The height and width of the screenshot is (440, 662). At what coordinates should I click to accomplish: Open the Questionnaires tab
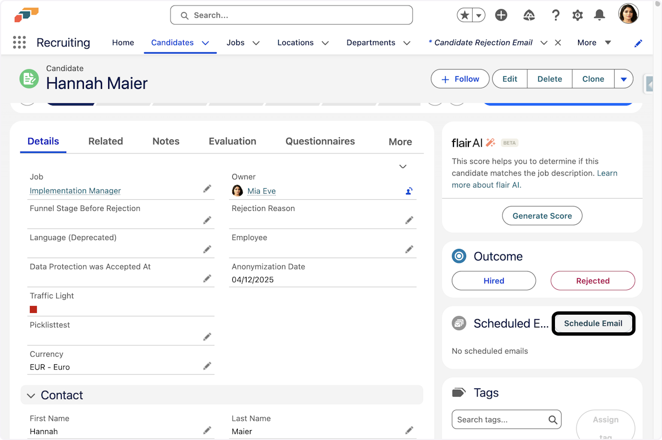pyautogui.click(x=320, y=141)
